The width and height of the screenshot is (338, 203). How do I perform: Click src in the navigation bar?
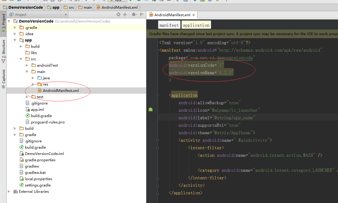click(x=69, y=7)
